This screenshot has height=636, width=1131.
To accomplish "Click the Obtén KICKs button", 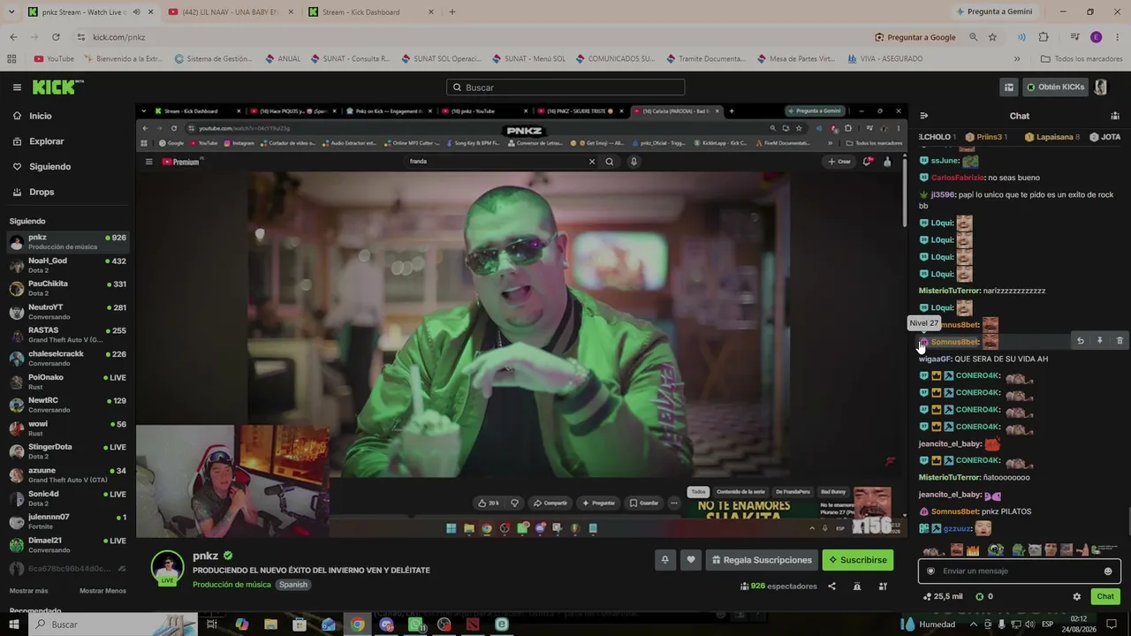I will [1055, 87].
